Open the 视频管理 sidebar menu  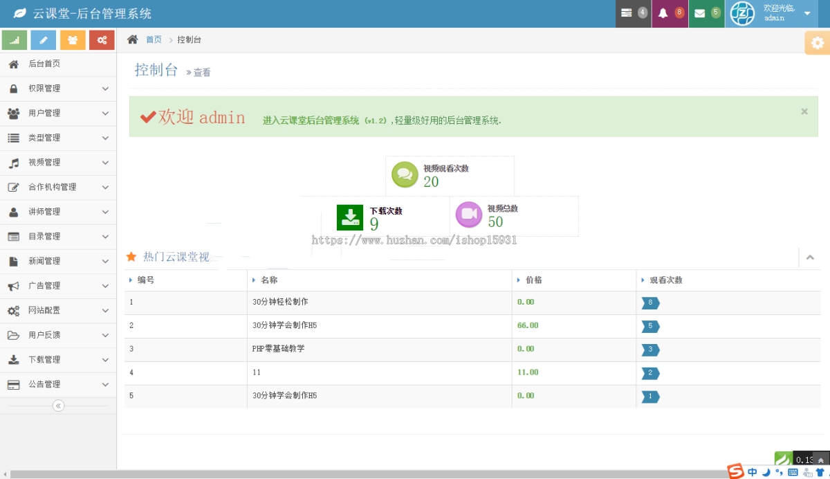pyautogui.click(x=58, y=163)
